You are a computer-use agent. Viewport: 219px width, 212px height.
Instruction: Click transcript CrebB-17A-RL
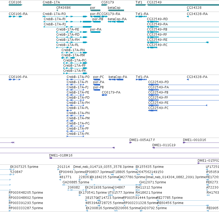point(64,48)
